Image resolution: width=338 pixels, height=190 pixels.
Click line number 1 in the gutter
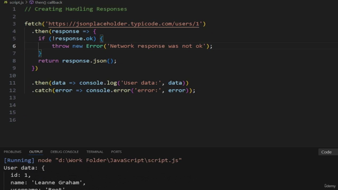coord(14,9)
